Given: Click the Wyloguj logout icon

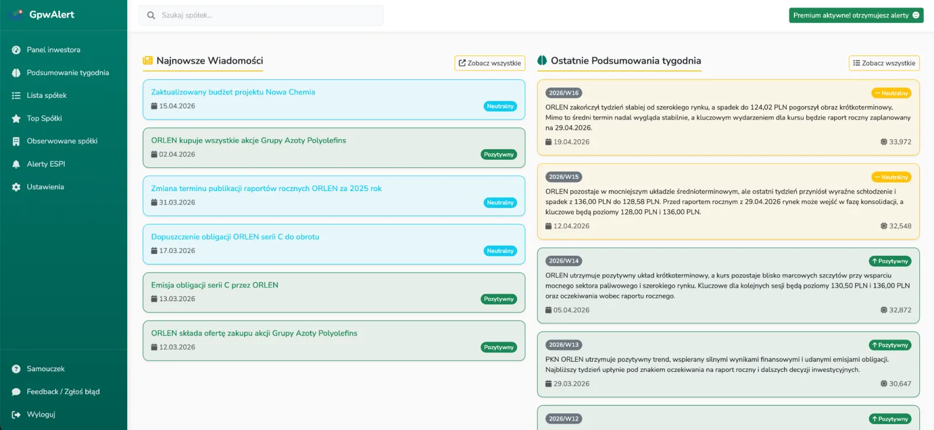Looking at the screenshot, I should 16,415.
